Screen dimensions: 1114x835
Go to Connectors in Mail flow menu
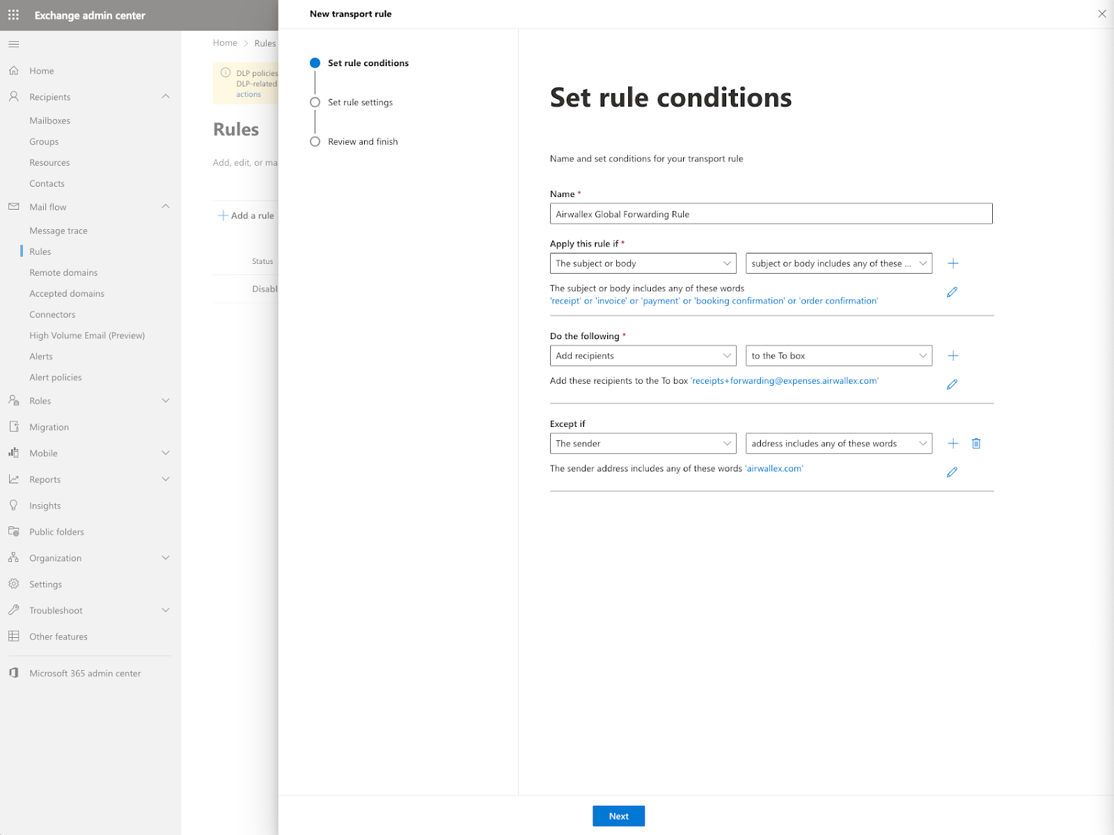tap(52, 314)
